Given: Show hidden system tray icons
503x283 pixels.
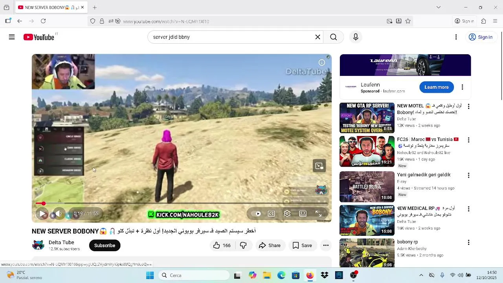Looking at the screenshot, I should (421, 276).
